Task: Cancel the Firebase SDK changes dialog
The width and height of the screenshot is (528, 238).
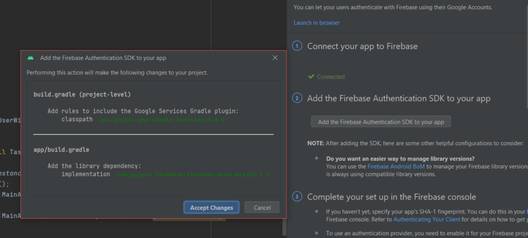Action: [x=262, y=208]
